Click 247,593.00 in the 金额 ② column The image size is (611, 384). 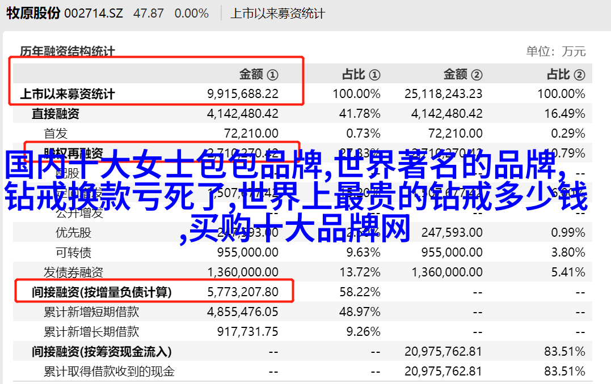click(x=452, y=233)
